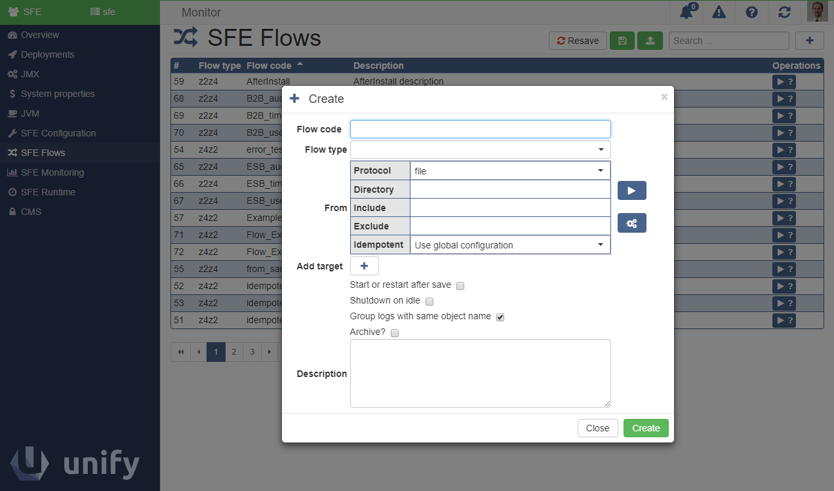This screenshot has width=834, height=491.
Task: Go to first page pagination arrow
Action: tap(180, 352)
